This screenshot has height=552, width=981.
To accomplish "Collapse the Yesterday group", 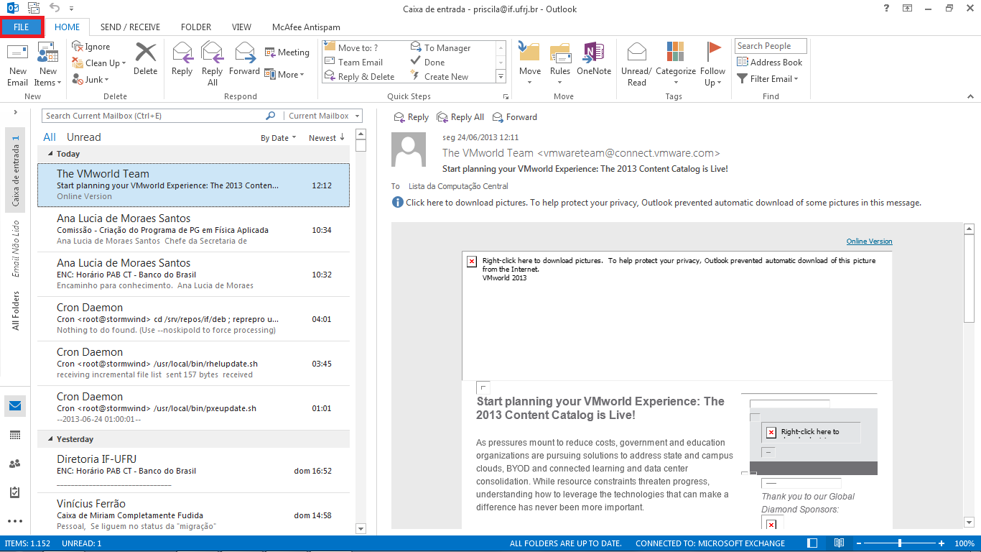I will 50,439.
